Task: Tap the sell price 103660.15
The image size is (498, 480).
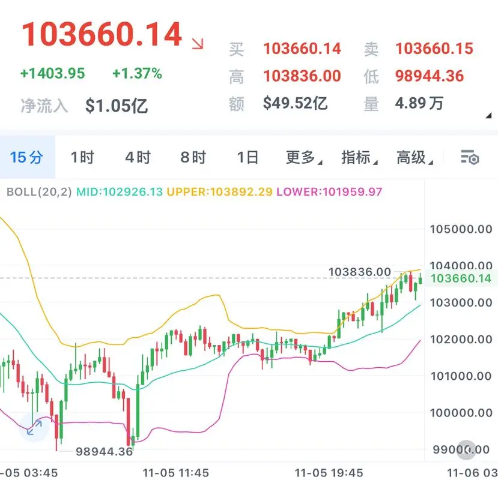Action: pos(434,49)
